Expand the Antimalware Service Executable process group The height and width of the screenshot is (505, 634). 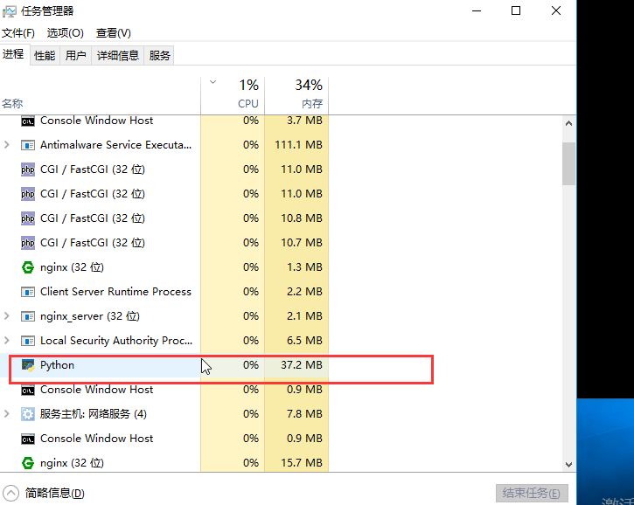pos(6,145)
